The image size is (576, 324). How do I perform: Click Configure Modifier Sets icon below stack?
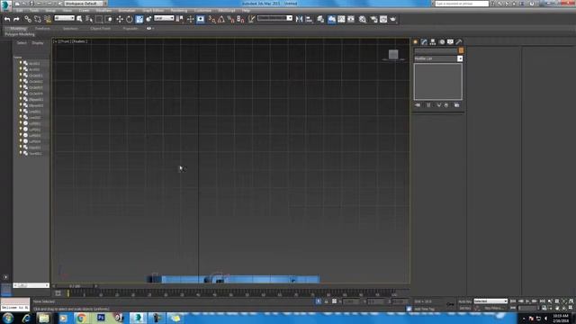click(456, 105)
